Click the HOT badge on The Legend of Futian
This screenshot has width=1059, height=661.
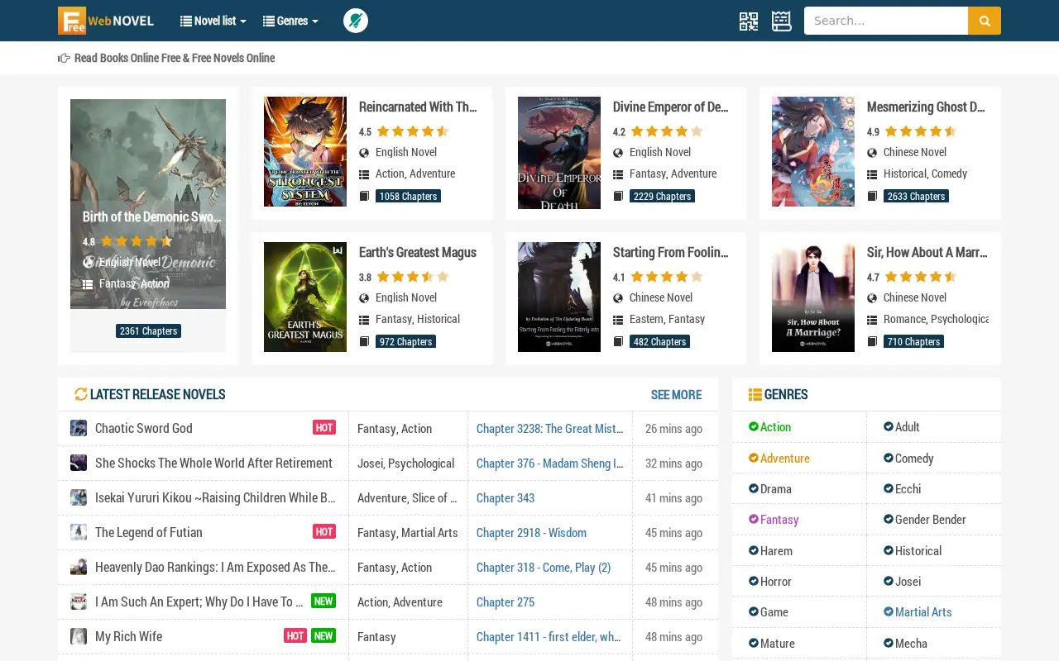(x=324, y=531)
